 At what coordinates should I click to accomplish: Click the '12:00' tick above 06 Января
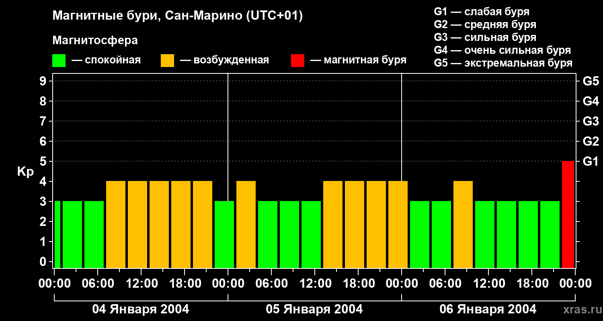pyautogui.click(x=488, y=284)
